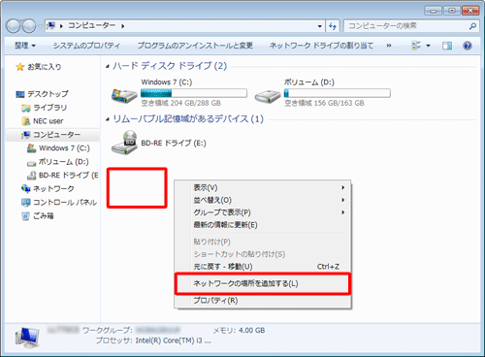Open address bar history dropdown arrow

[x=319, y=26]
